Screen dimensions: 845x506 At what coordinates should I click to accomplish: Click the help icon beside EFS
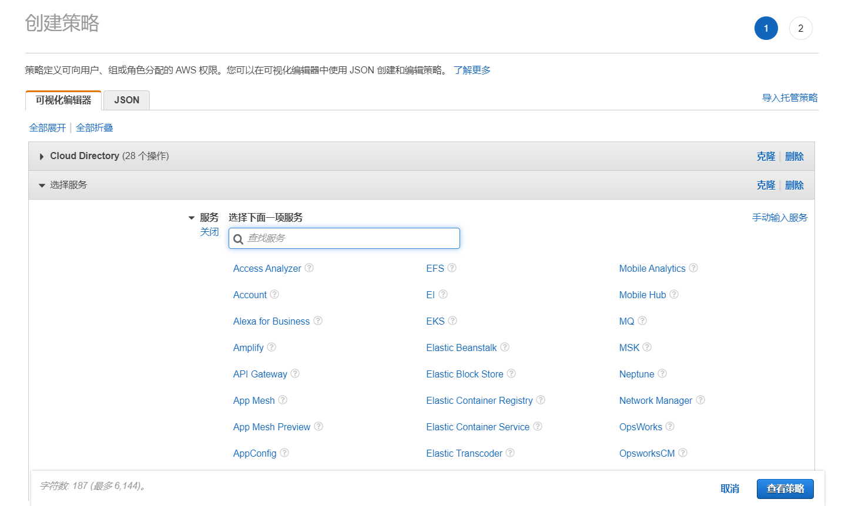pos(452,268)
